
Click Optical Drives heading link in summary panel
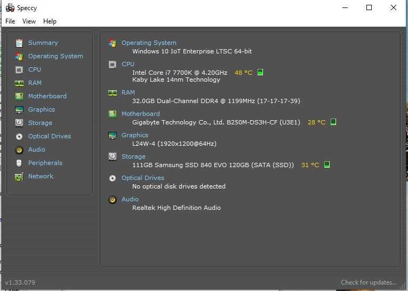pyautogui.click(x=143, y=178)
